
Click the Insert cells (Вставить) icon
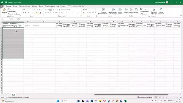click(126, 9)
